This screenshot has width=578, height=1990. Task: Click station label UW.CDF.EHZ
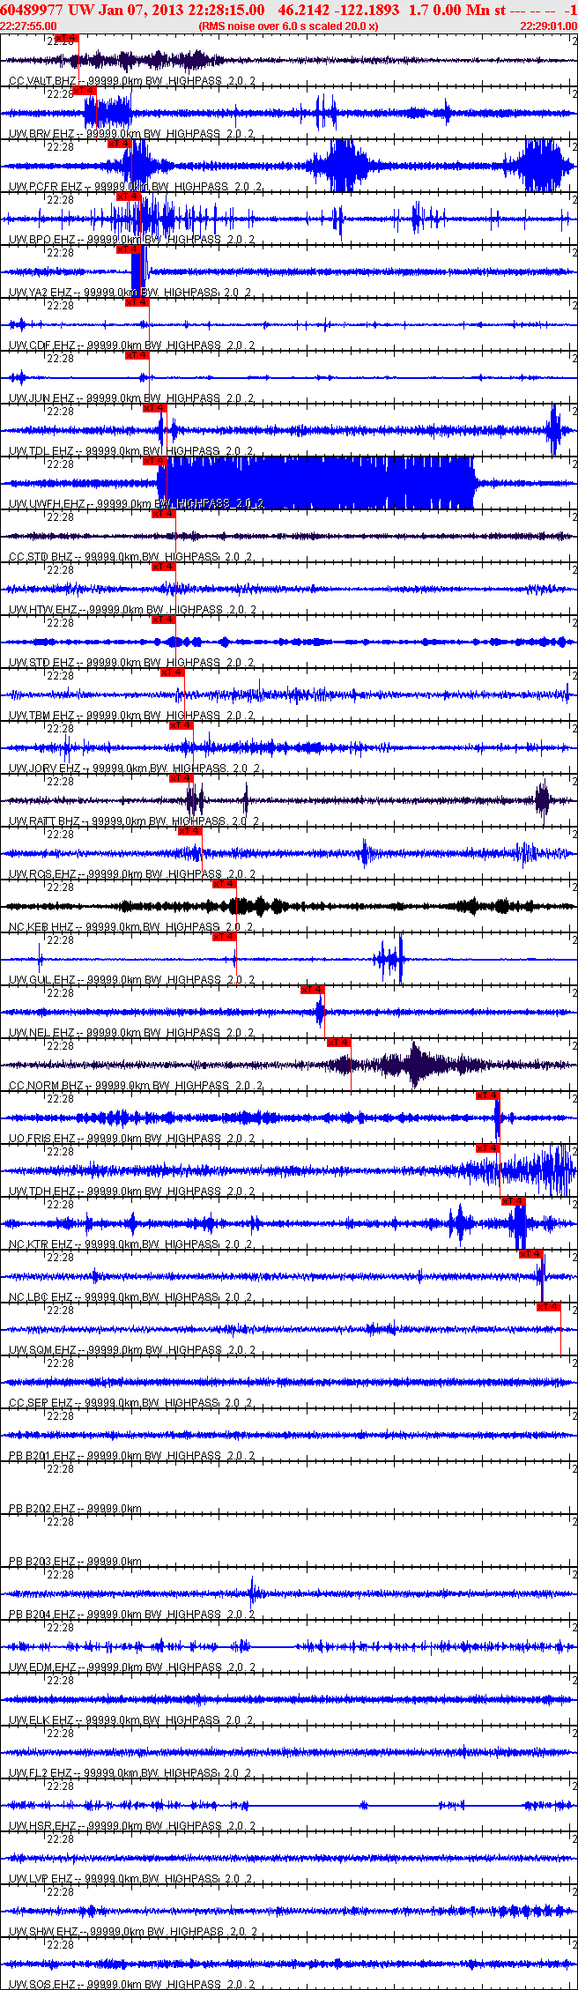pyautogui.click(x=42, y=345)
